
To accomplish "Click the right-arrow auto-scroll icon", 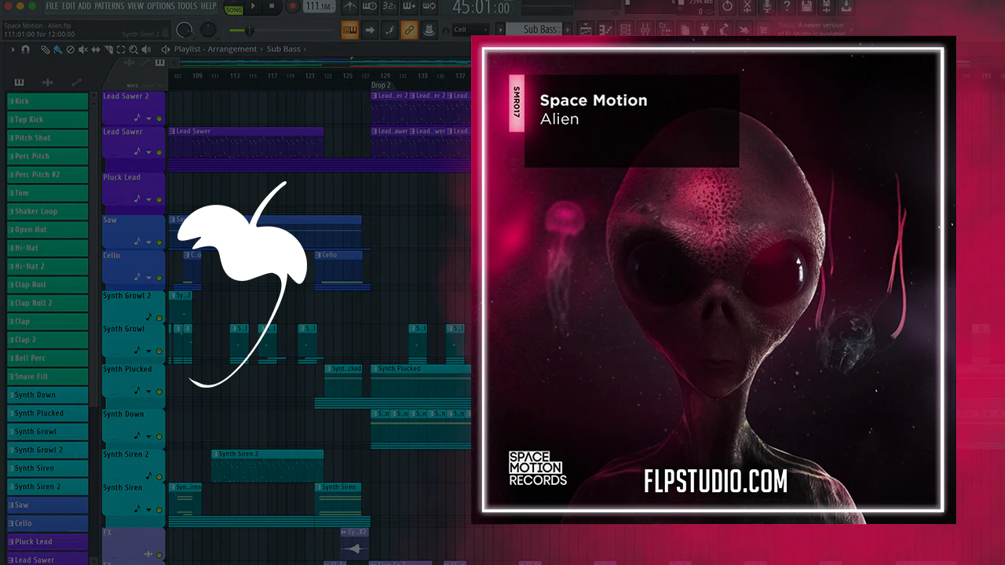I will pos(370,30).
